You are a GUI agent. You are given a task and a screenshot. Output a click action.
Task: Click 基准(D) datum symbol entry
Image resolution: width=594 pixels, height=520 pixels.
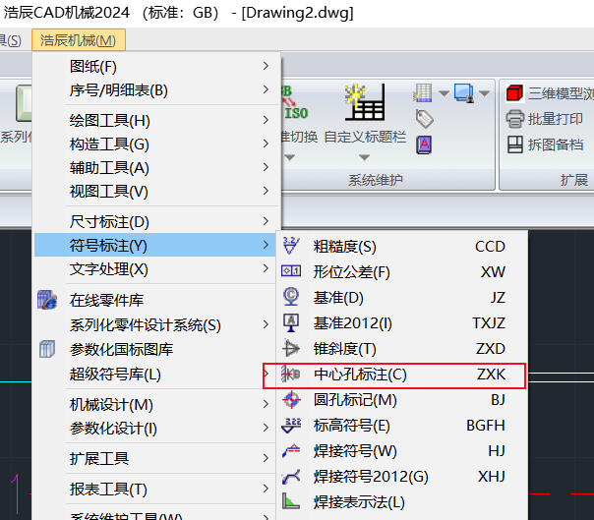coord(338,297)
